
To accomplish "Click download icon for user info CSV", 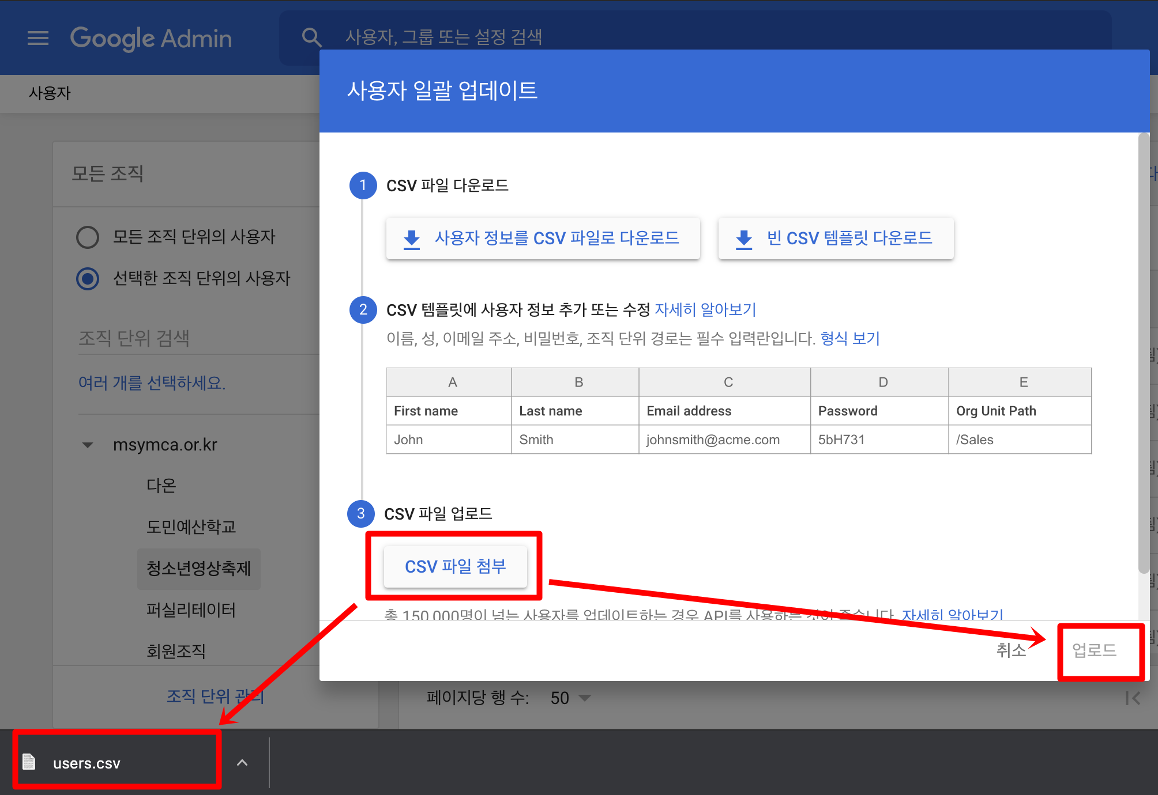I will [x=411, y=238].
